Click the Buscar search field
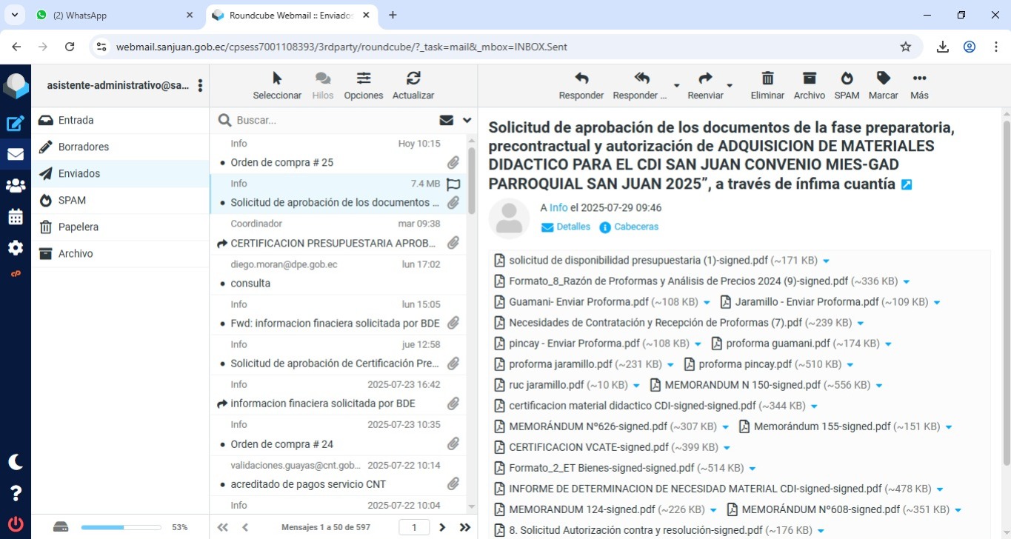This screenshot has width=1011, height=539. [x=333, y=120]
